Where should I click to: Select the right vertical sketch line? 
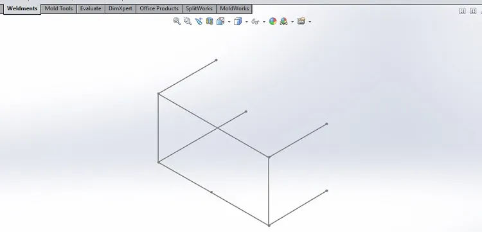[x=269, y=191]
